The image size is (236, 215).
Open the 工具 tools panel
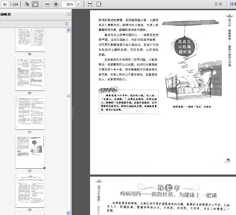click(218, 4)
